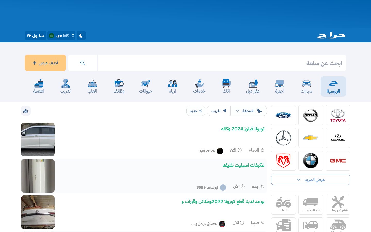Open the map view icon
Screen dimensions: 371x232
click(x=26, y=111)
